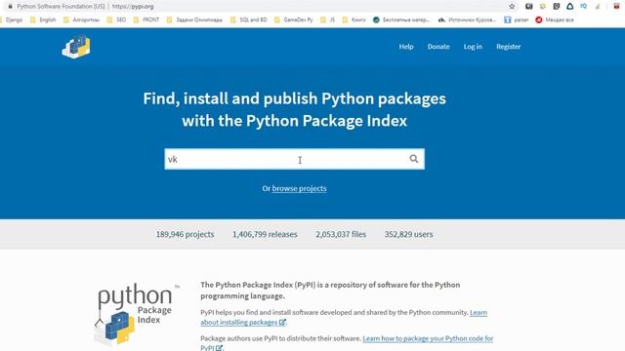
Task: Click the blue triangle extension icon
Action: click(x=570, y=7)
